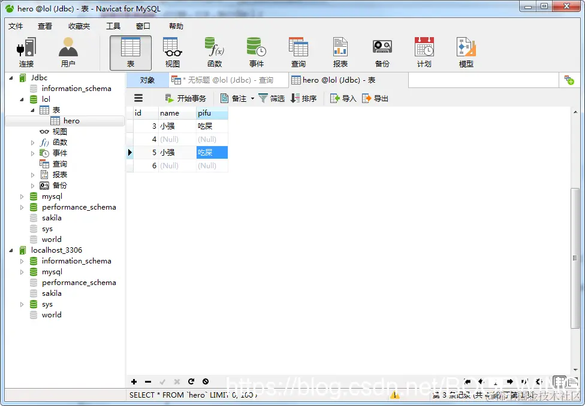
Task: Open the 文件 (File) menu
Action: (x=16, y=26)
